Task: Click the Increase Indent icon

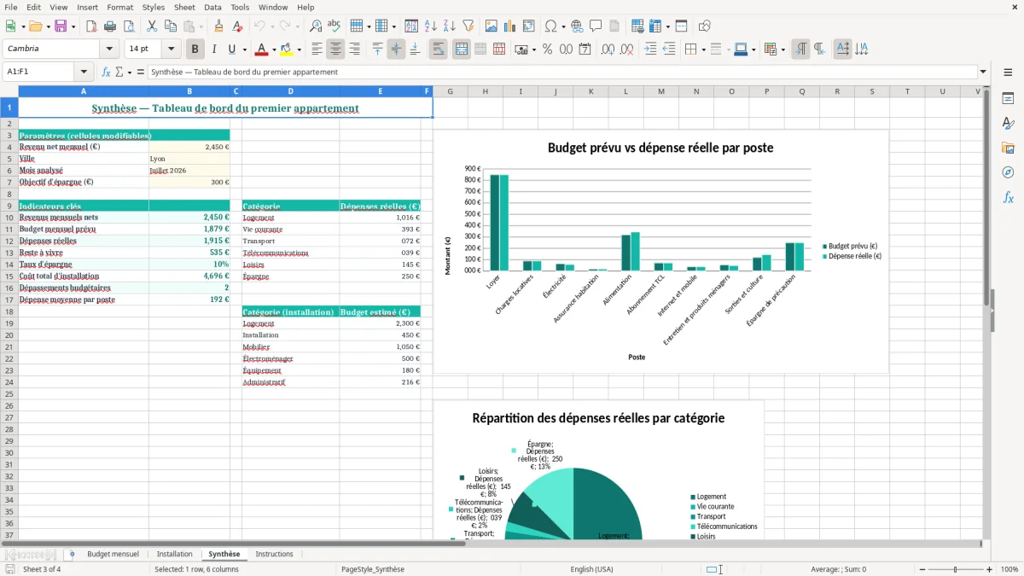Action: (651, 49)
